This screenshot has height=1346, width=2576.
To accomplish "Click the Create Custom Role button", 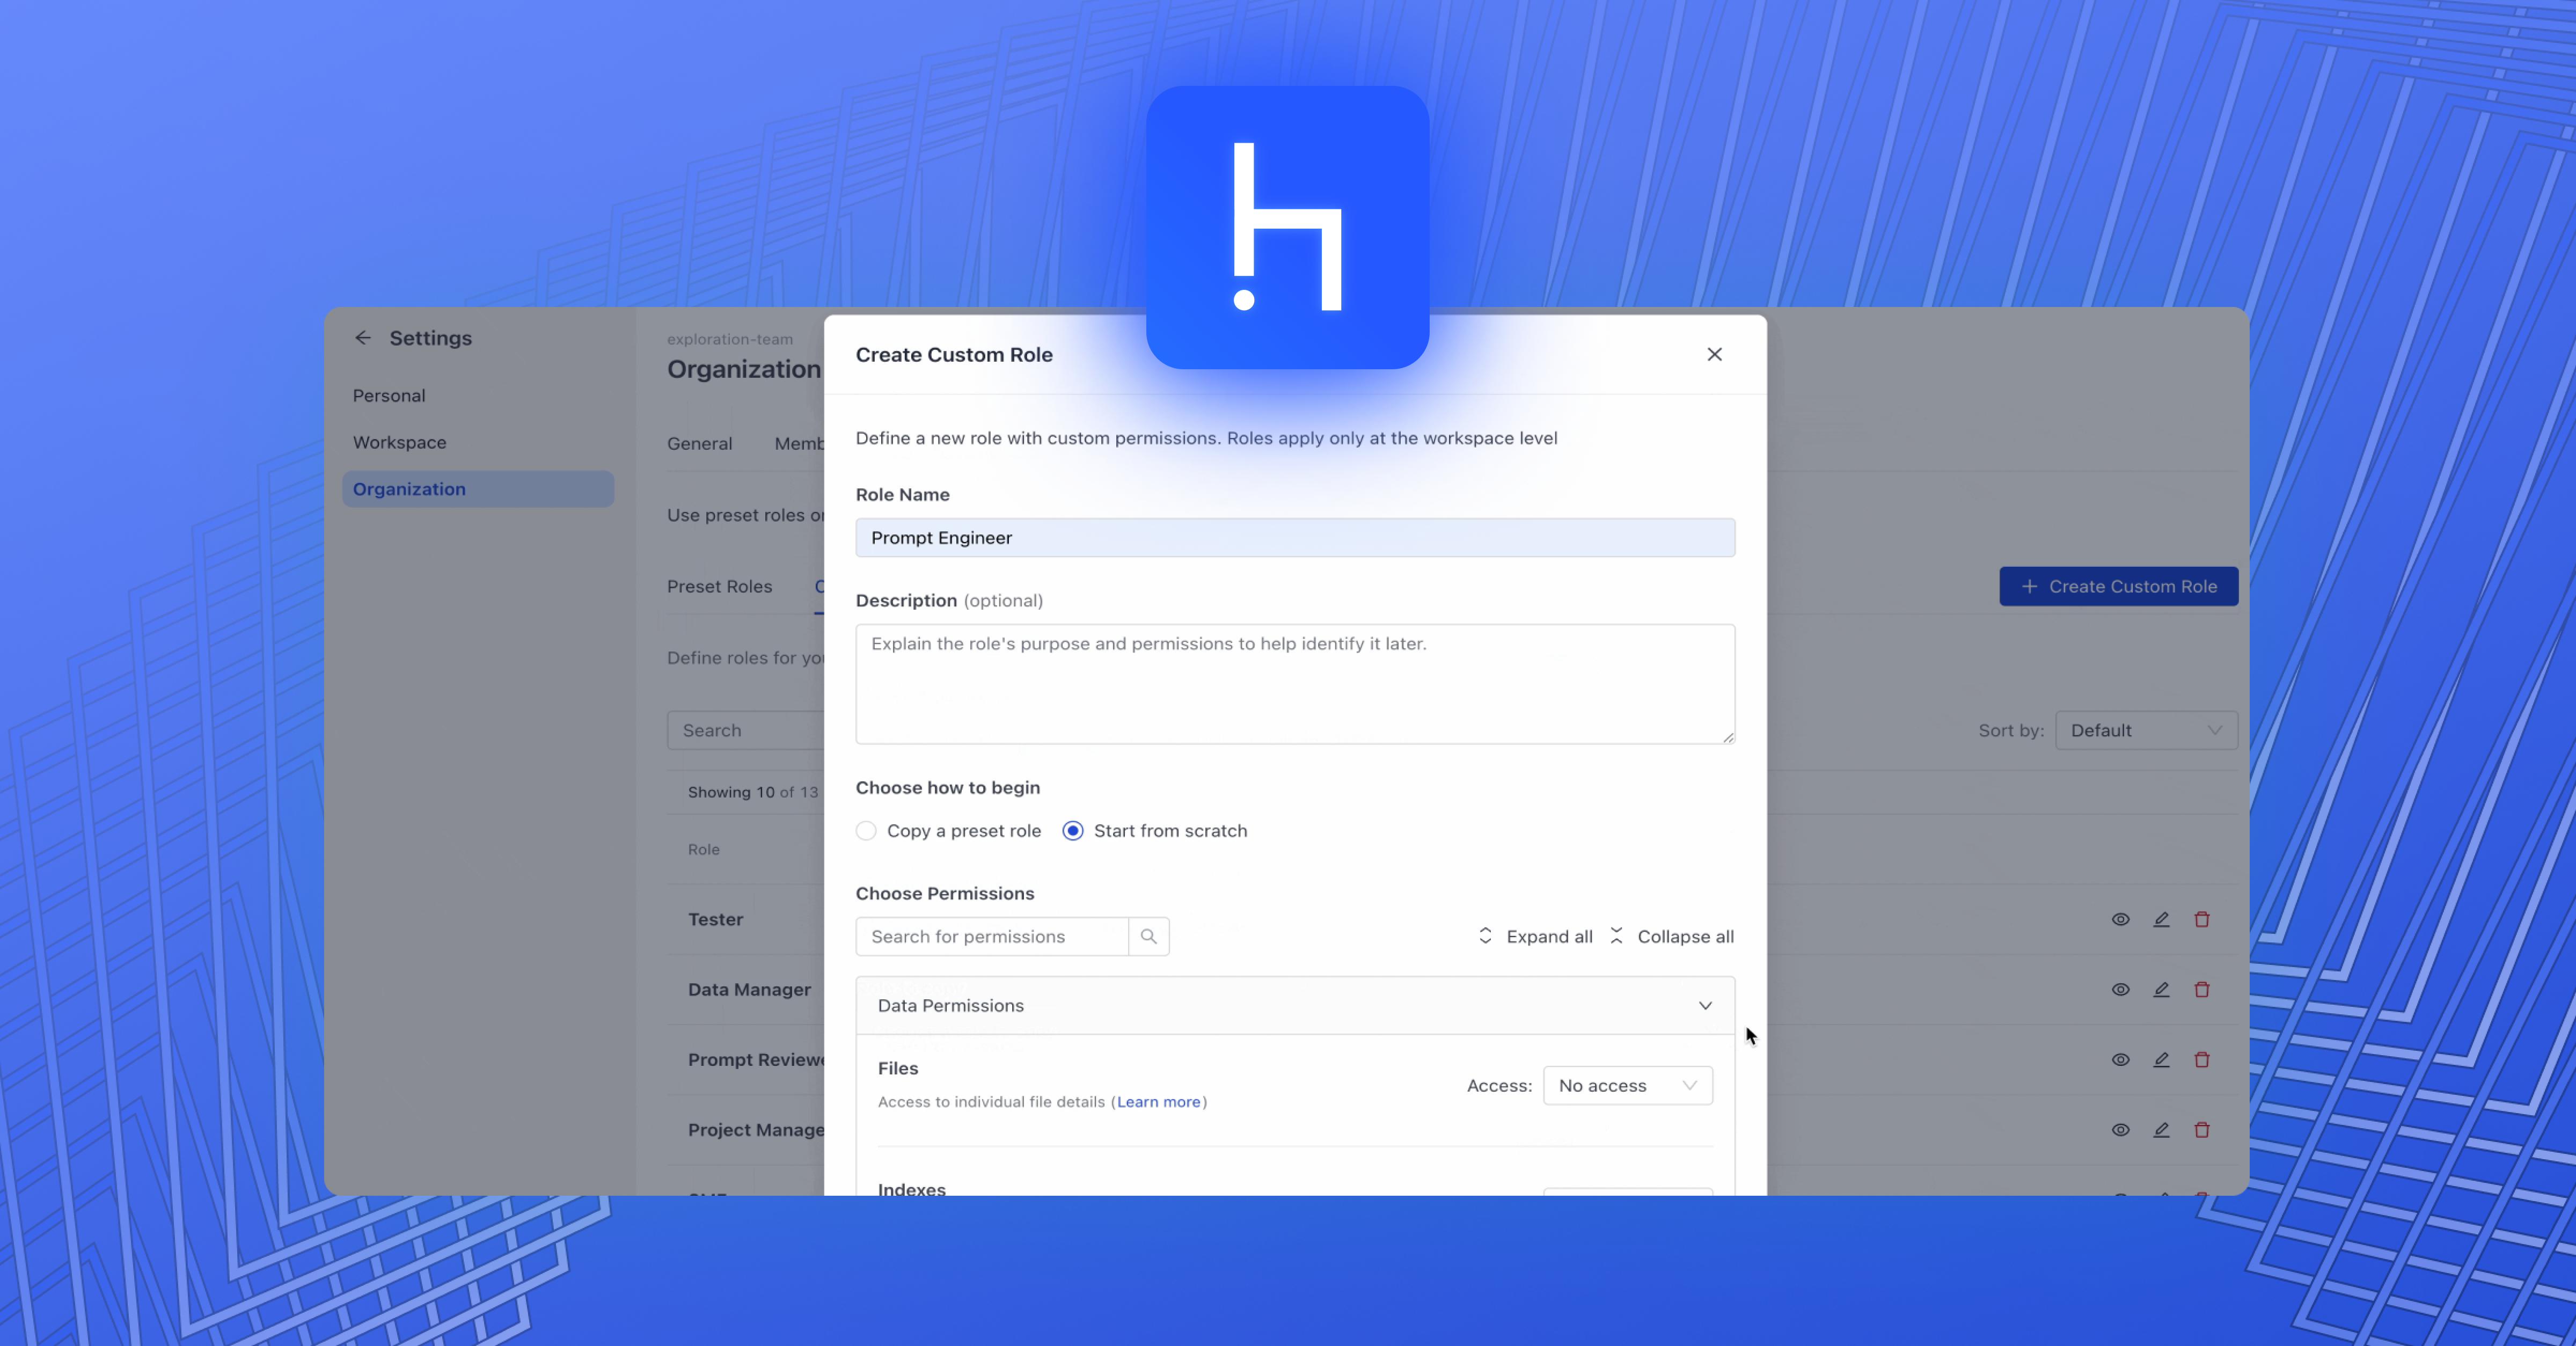I will [x=2118, y=586].
